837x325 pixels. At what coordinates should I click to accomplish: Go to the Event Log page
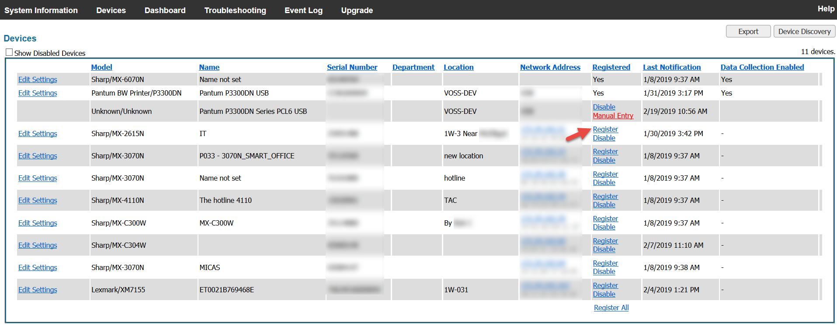303,10
